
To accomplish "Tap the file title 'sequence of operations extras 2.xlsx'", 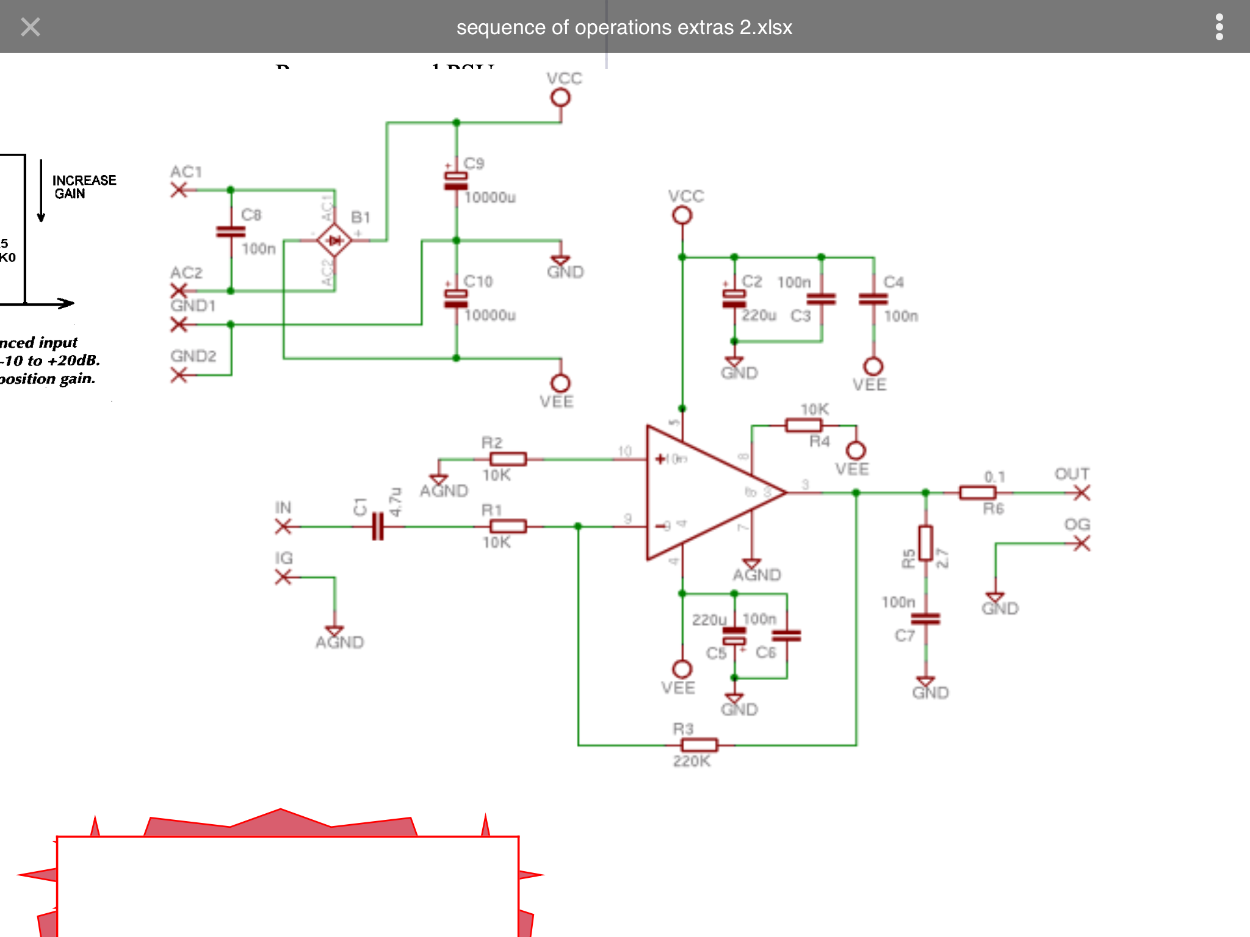I will pyautogui.click(x=624, y=27).
